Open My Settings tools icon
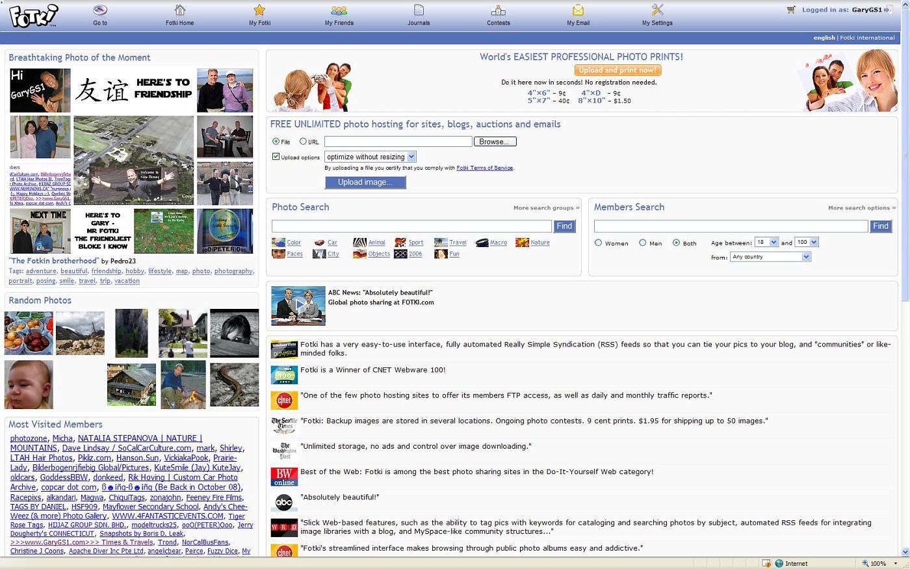Image resolution: width=910 pixels, height=569 pixels. pyautogui.click(x=657, y=10)
